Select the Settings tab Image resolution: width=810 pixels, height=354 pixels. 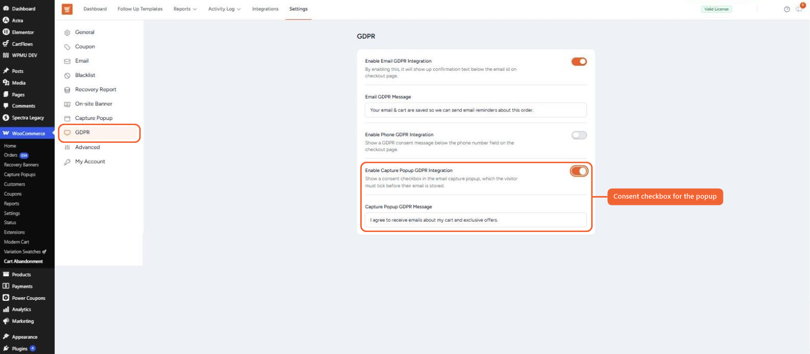(299, 9)
